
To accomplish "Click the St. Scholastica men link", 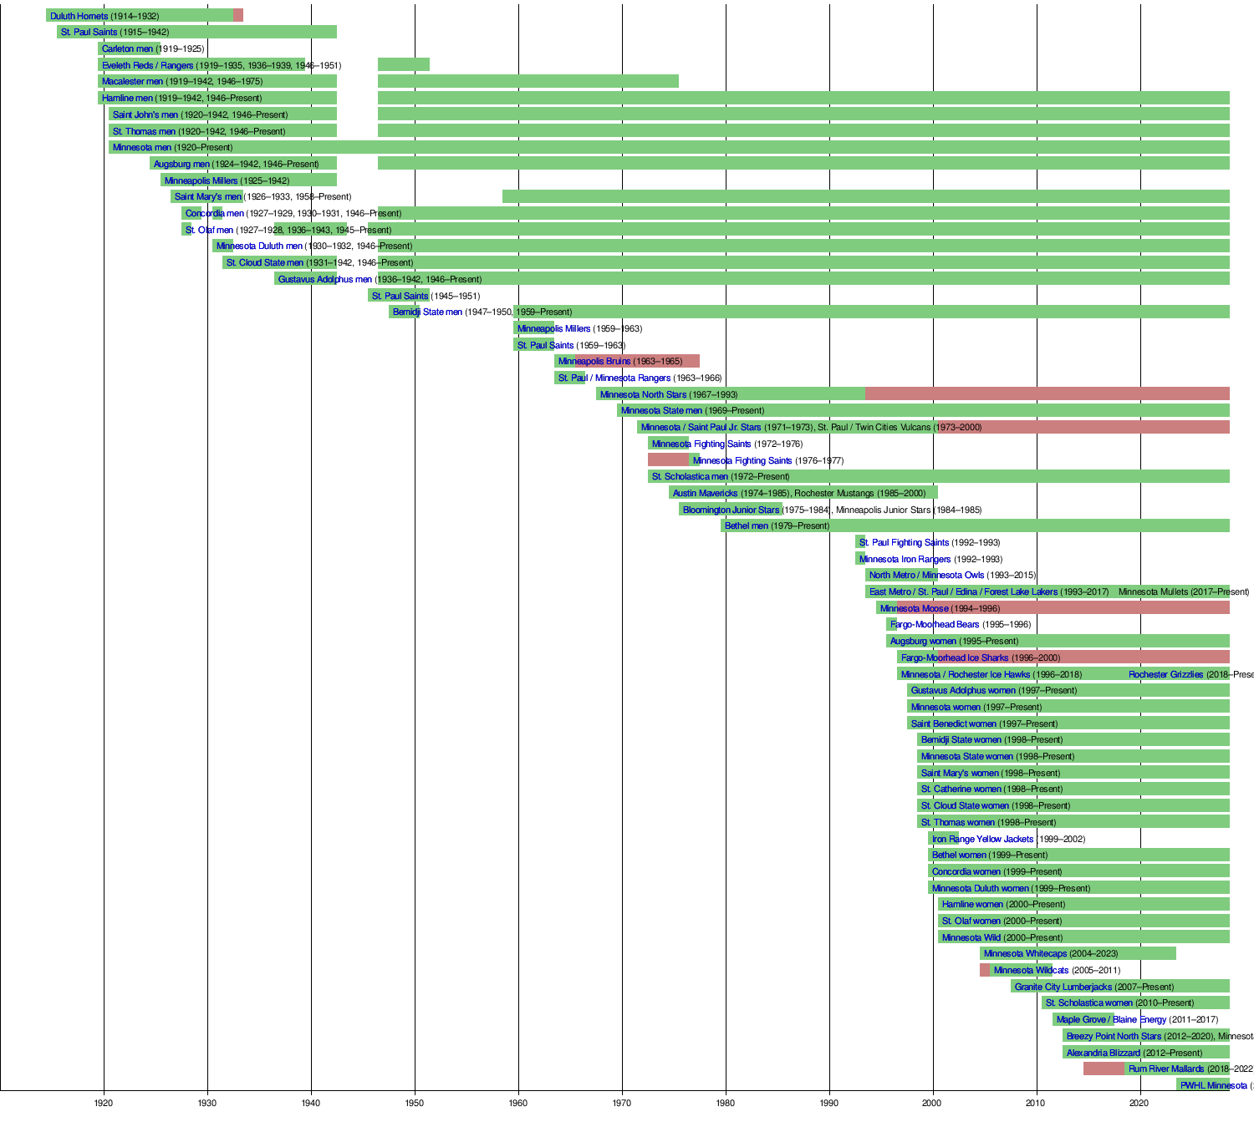I will [x=690, y=476].
